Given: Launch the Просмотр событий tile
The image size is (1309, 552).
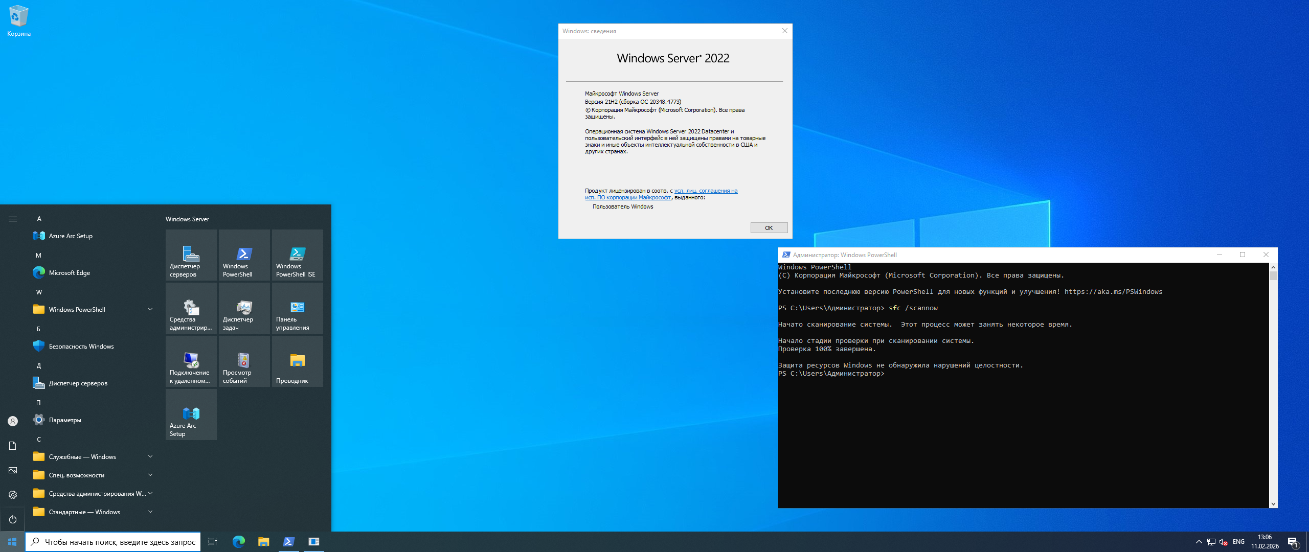Looking at the screenshot, I should 244,361.
